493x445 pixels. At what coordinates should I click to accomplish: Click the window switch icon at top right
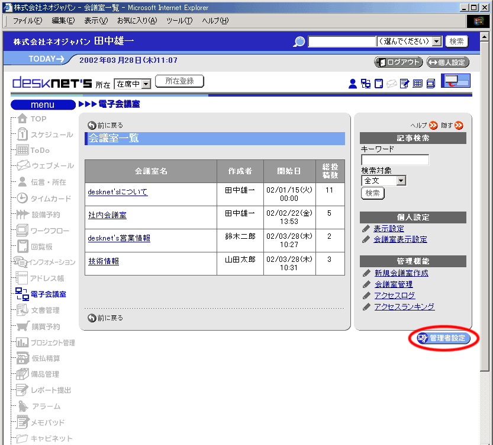coord(455,81)
